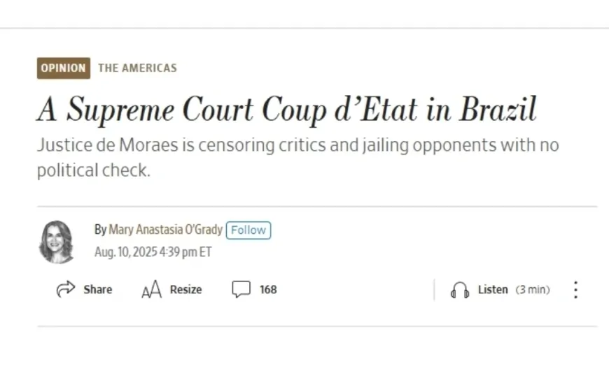Viewport: 609px width, 366px height.
Task: Click the "By" byline prefix text
Action: point(100,230)
